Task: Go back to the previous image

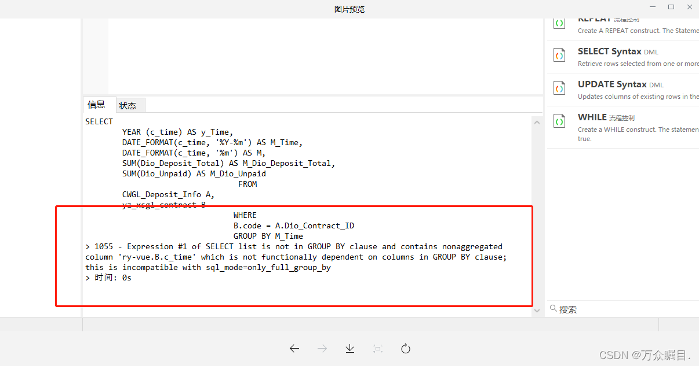Action: point(294,348)
